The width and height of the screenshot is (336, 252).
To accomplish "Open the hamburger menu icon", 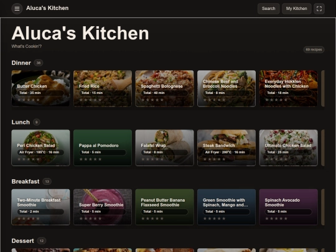I will tap(17, 9).
